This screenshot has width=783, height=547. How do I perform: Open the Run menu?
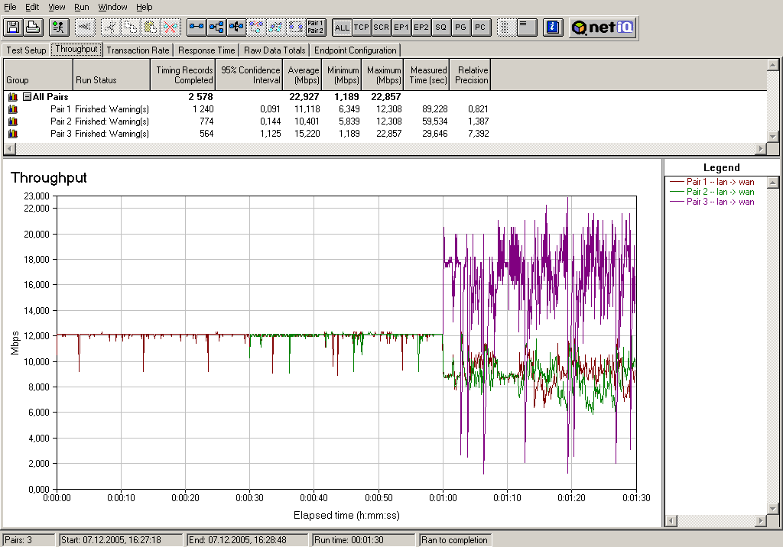[x=81, y=7]
